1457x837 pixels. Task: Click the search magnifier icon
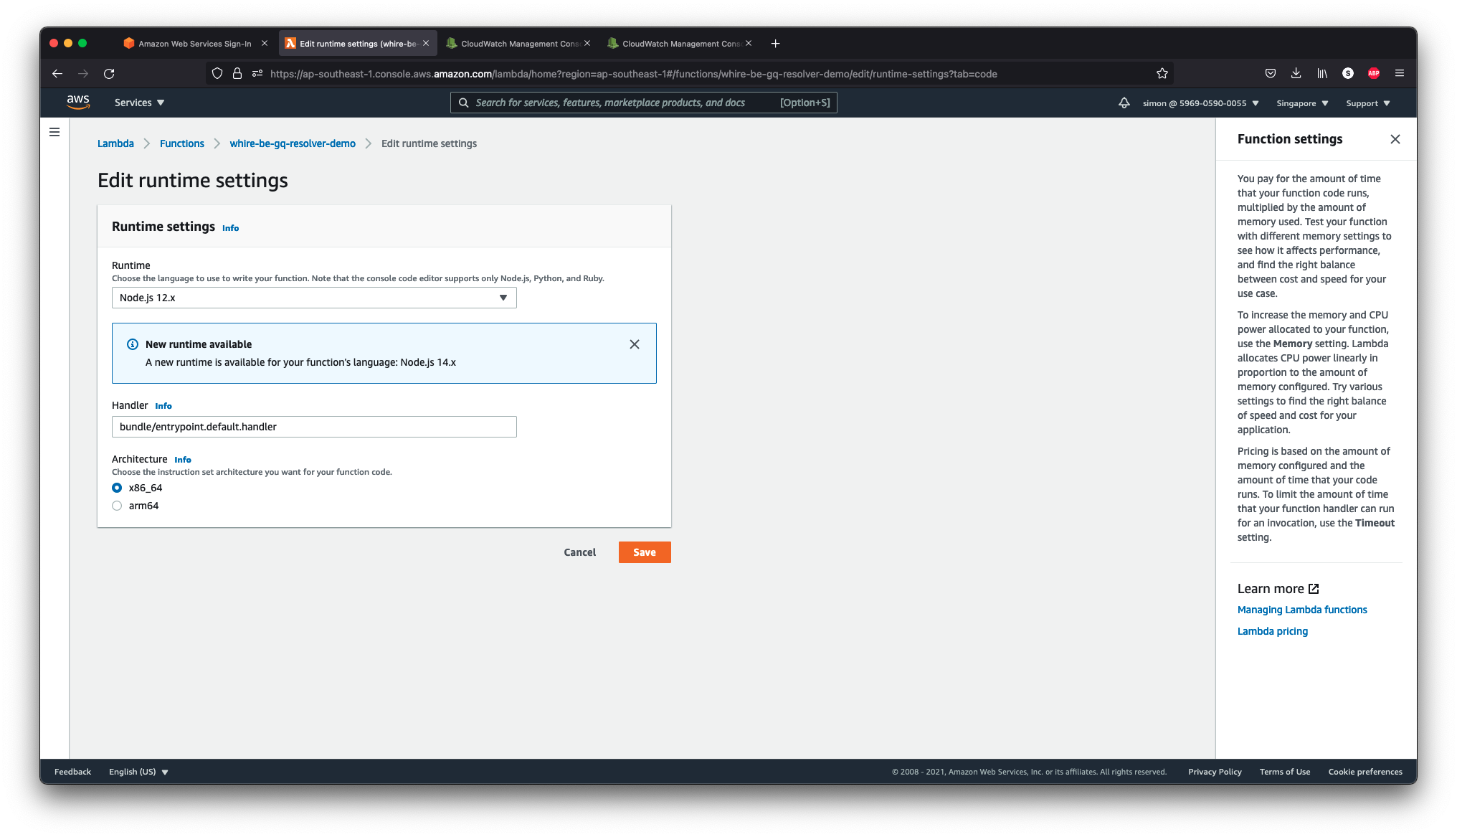point(463,103)
